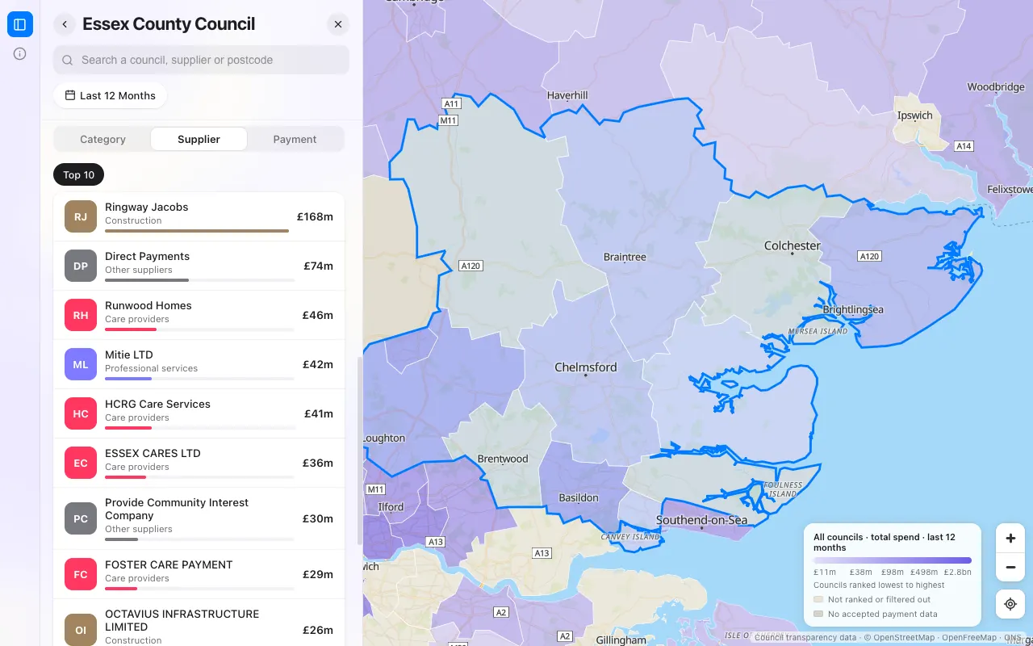Open the Mitie LTD supplier row

click(x=199, y=364)
